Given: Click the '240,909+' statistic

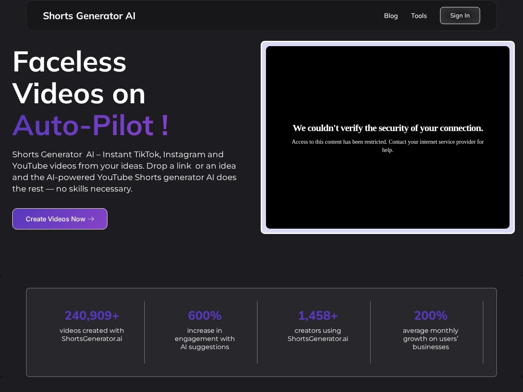Looking at the screenshot, I should [x=92, y=315].
